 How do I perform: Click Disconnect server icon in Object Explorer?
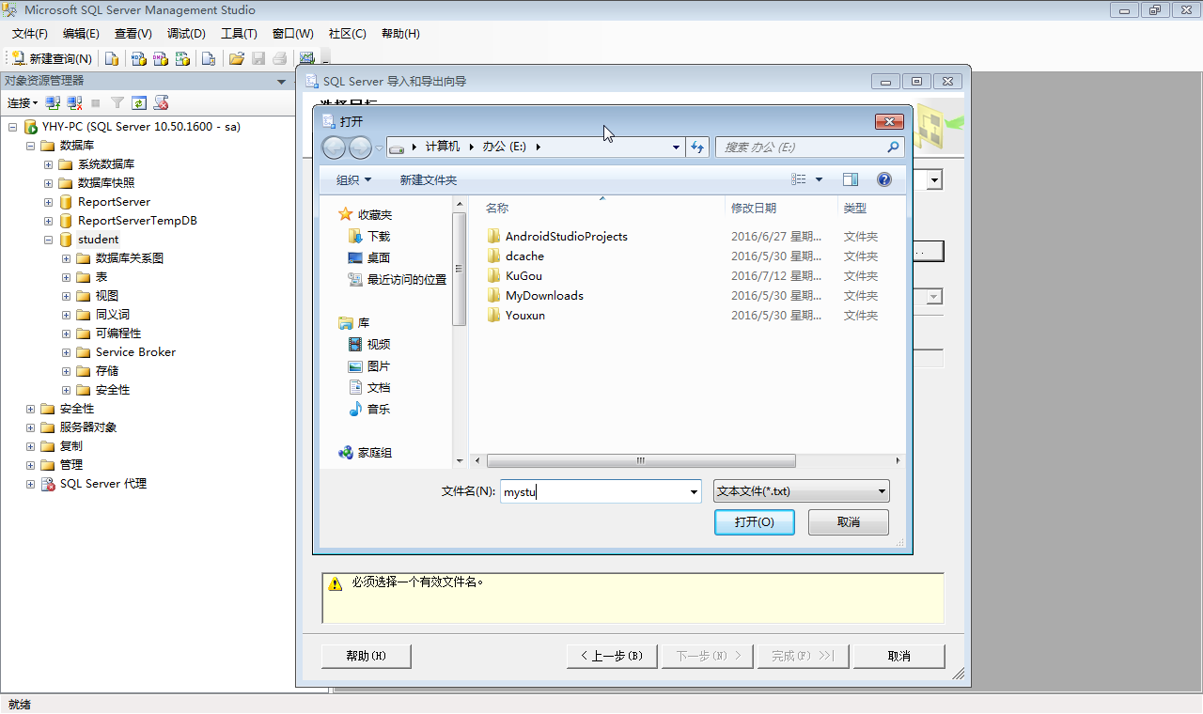74,102
